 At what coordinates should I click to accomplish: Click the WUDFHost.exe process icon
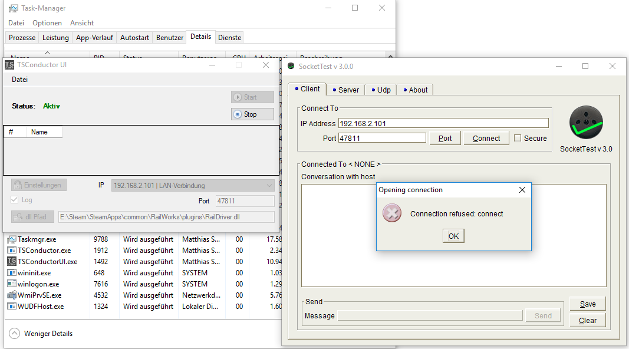[12, 307]
